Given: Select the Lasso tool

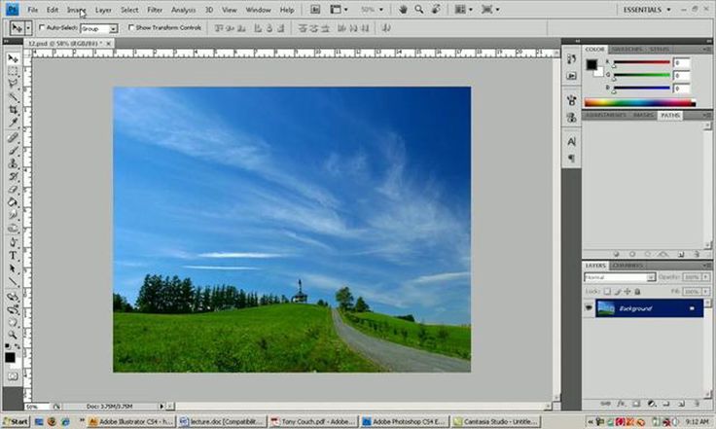Looking at the screenshot, I should [14, 85].
